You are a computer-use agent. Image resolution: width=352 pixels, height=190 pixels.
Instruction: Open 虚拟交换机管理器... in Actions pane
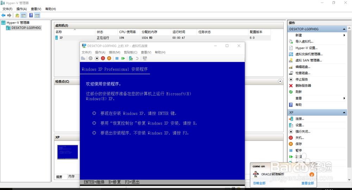[309, 54]
